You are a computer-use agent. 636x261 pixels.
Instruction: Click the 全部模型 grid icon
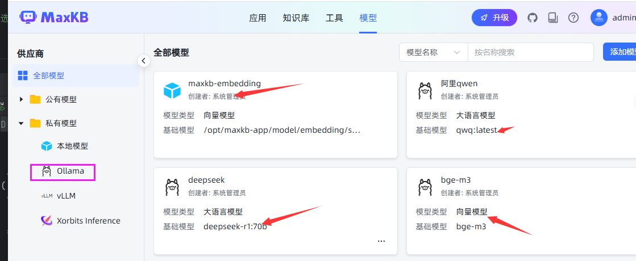point(23,75)
